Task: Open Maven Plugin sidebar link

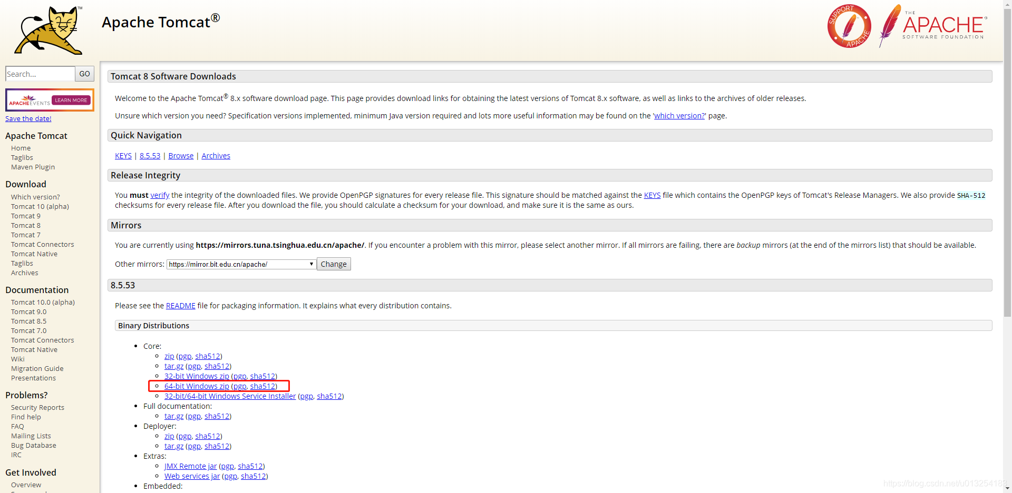Action: coord(33,167)
